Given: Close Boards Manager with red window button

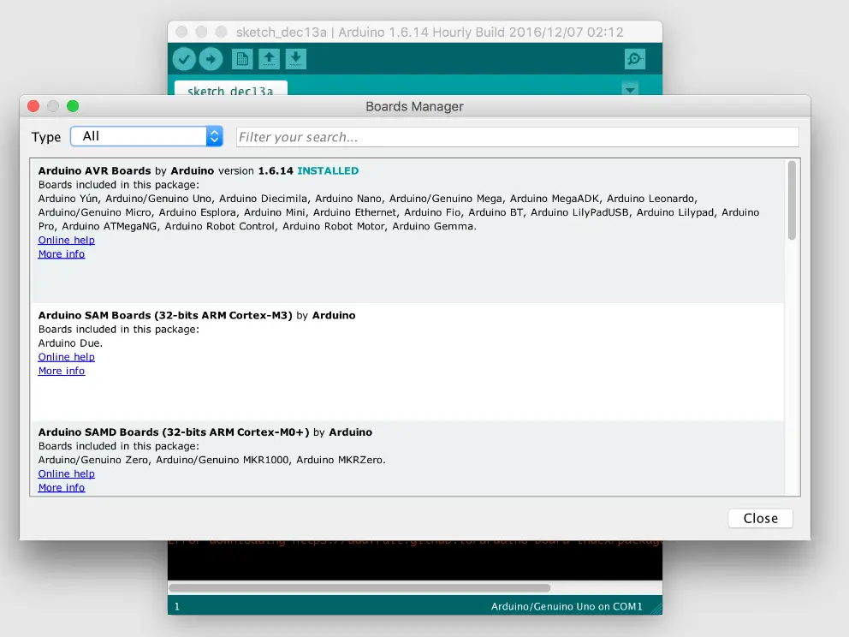Looking at the screenshot, I should point(33,106).
